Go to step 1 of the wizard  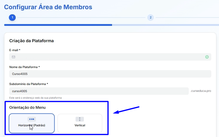pyautogui.click(x=12, y=18)
